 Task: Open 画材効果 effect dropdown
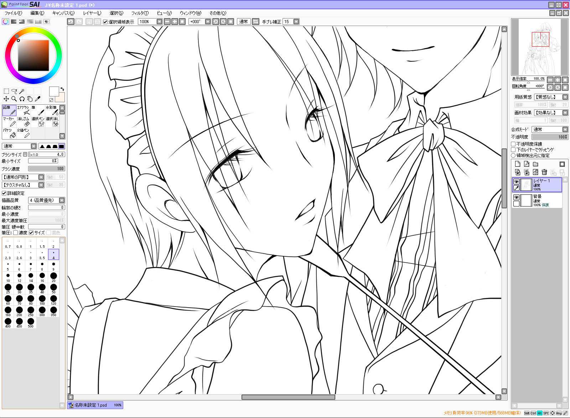(x=565, y=113)
